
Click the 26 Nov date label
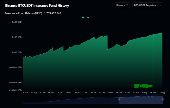tap(51, 93)
